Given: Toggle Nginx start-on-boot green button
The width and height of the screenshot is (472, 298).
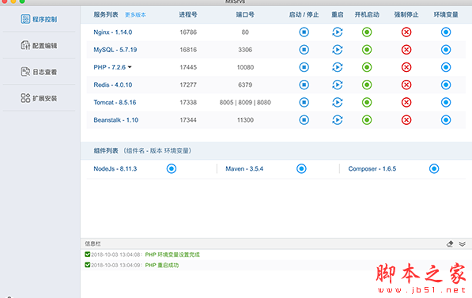Looking at the screenshot, I should tap(367, 32).
